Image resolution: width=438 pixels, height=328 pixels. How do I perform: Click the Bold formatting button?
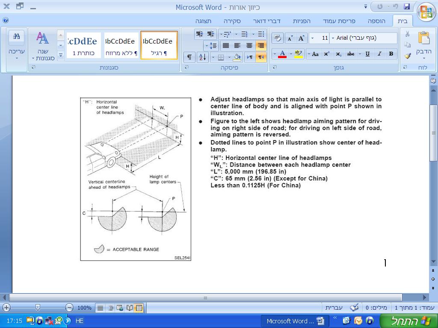(x=391, y=54)
